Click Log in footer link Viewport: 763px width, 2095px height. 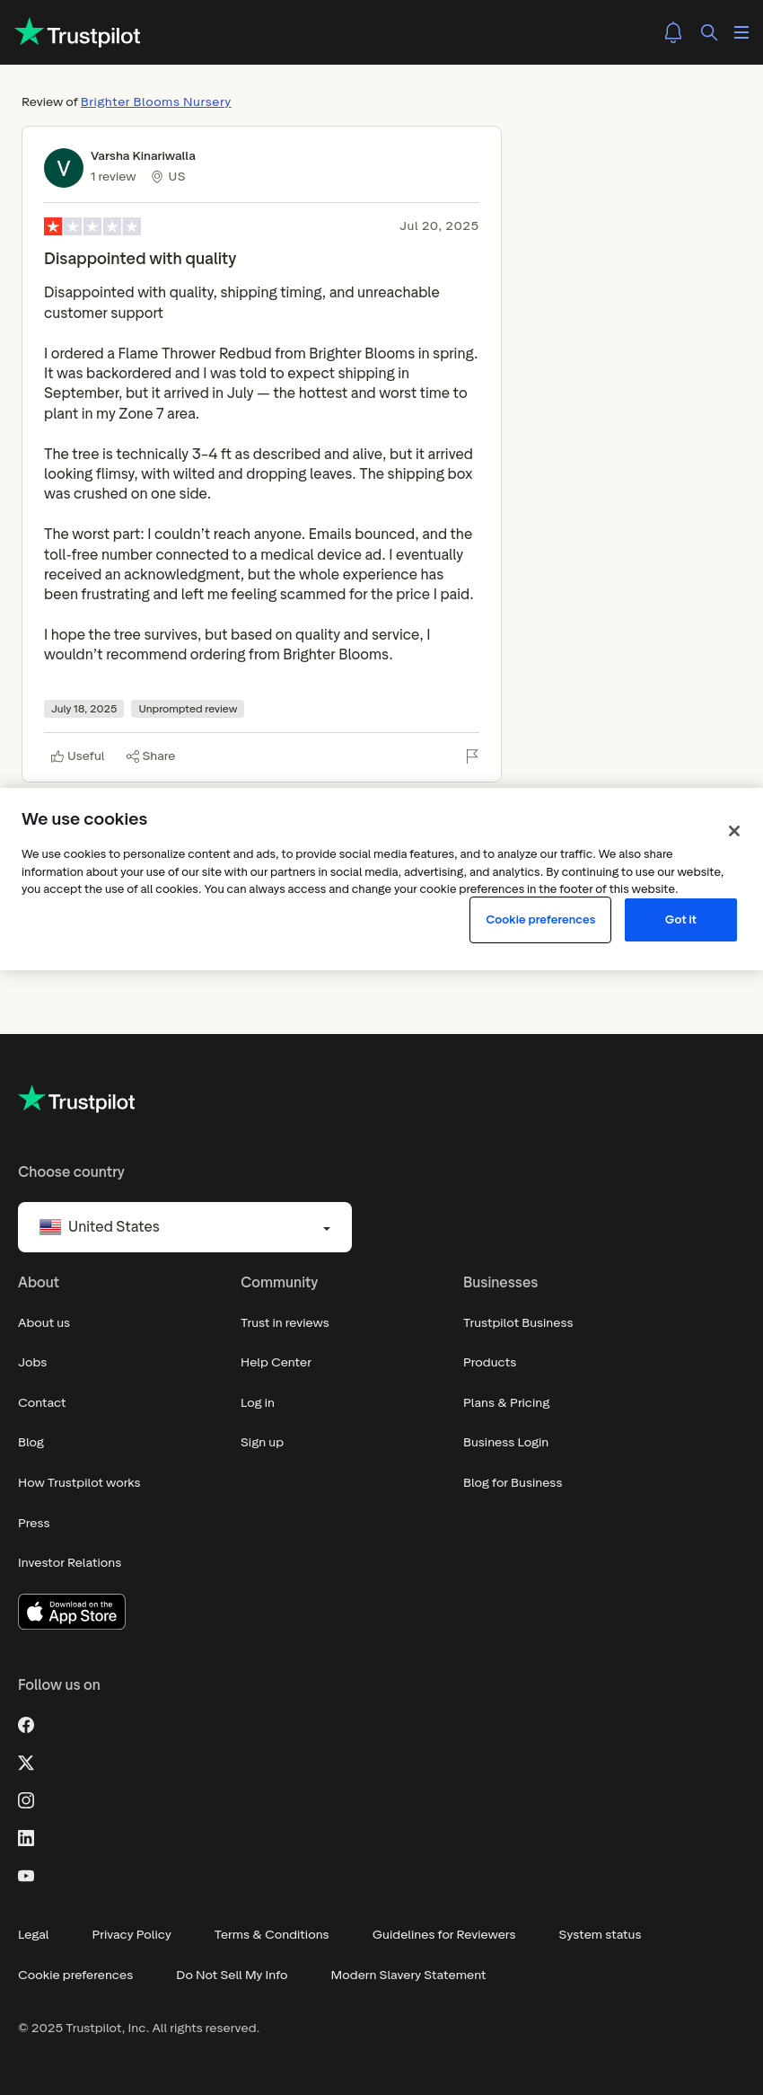258,1403
